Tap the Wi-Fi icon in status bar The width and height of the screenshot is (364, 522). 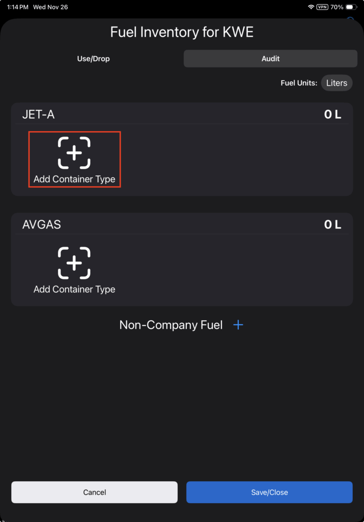311,7
